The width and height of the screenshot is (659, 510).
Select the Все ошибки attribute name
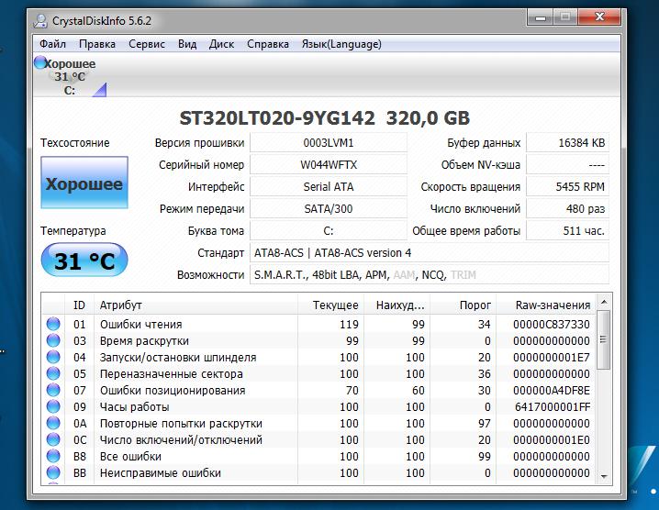[130, 457]
